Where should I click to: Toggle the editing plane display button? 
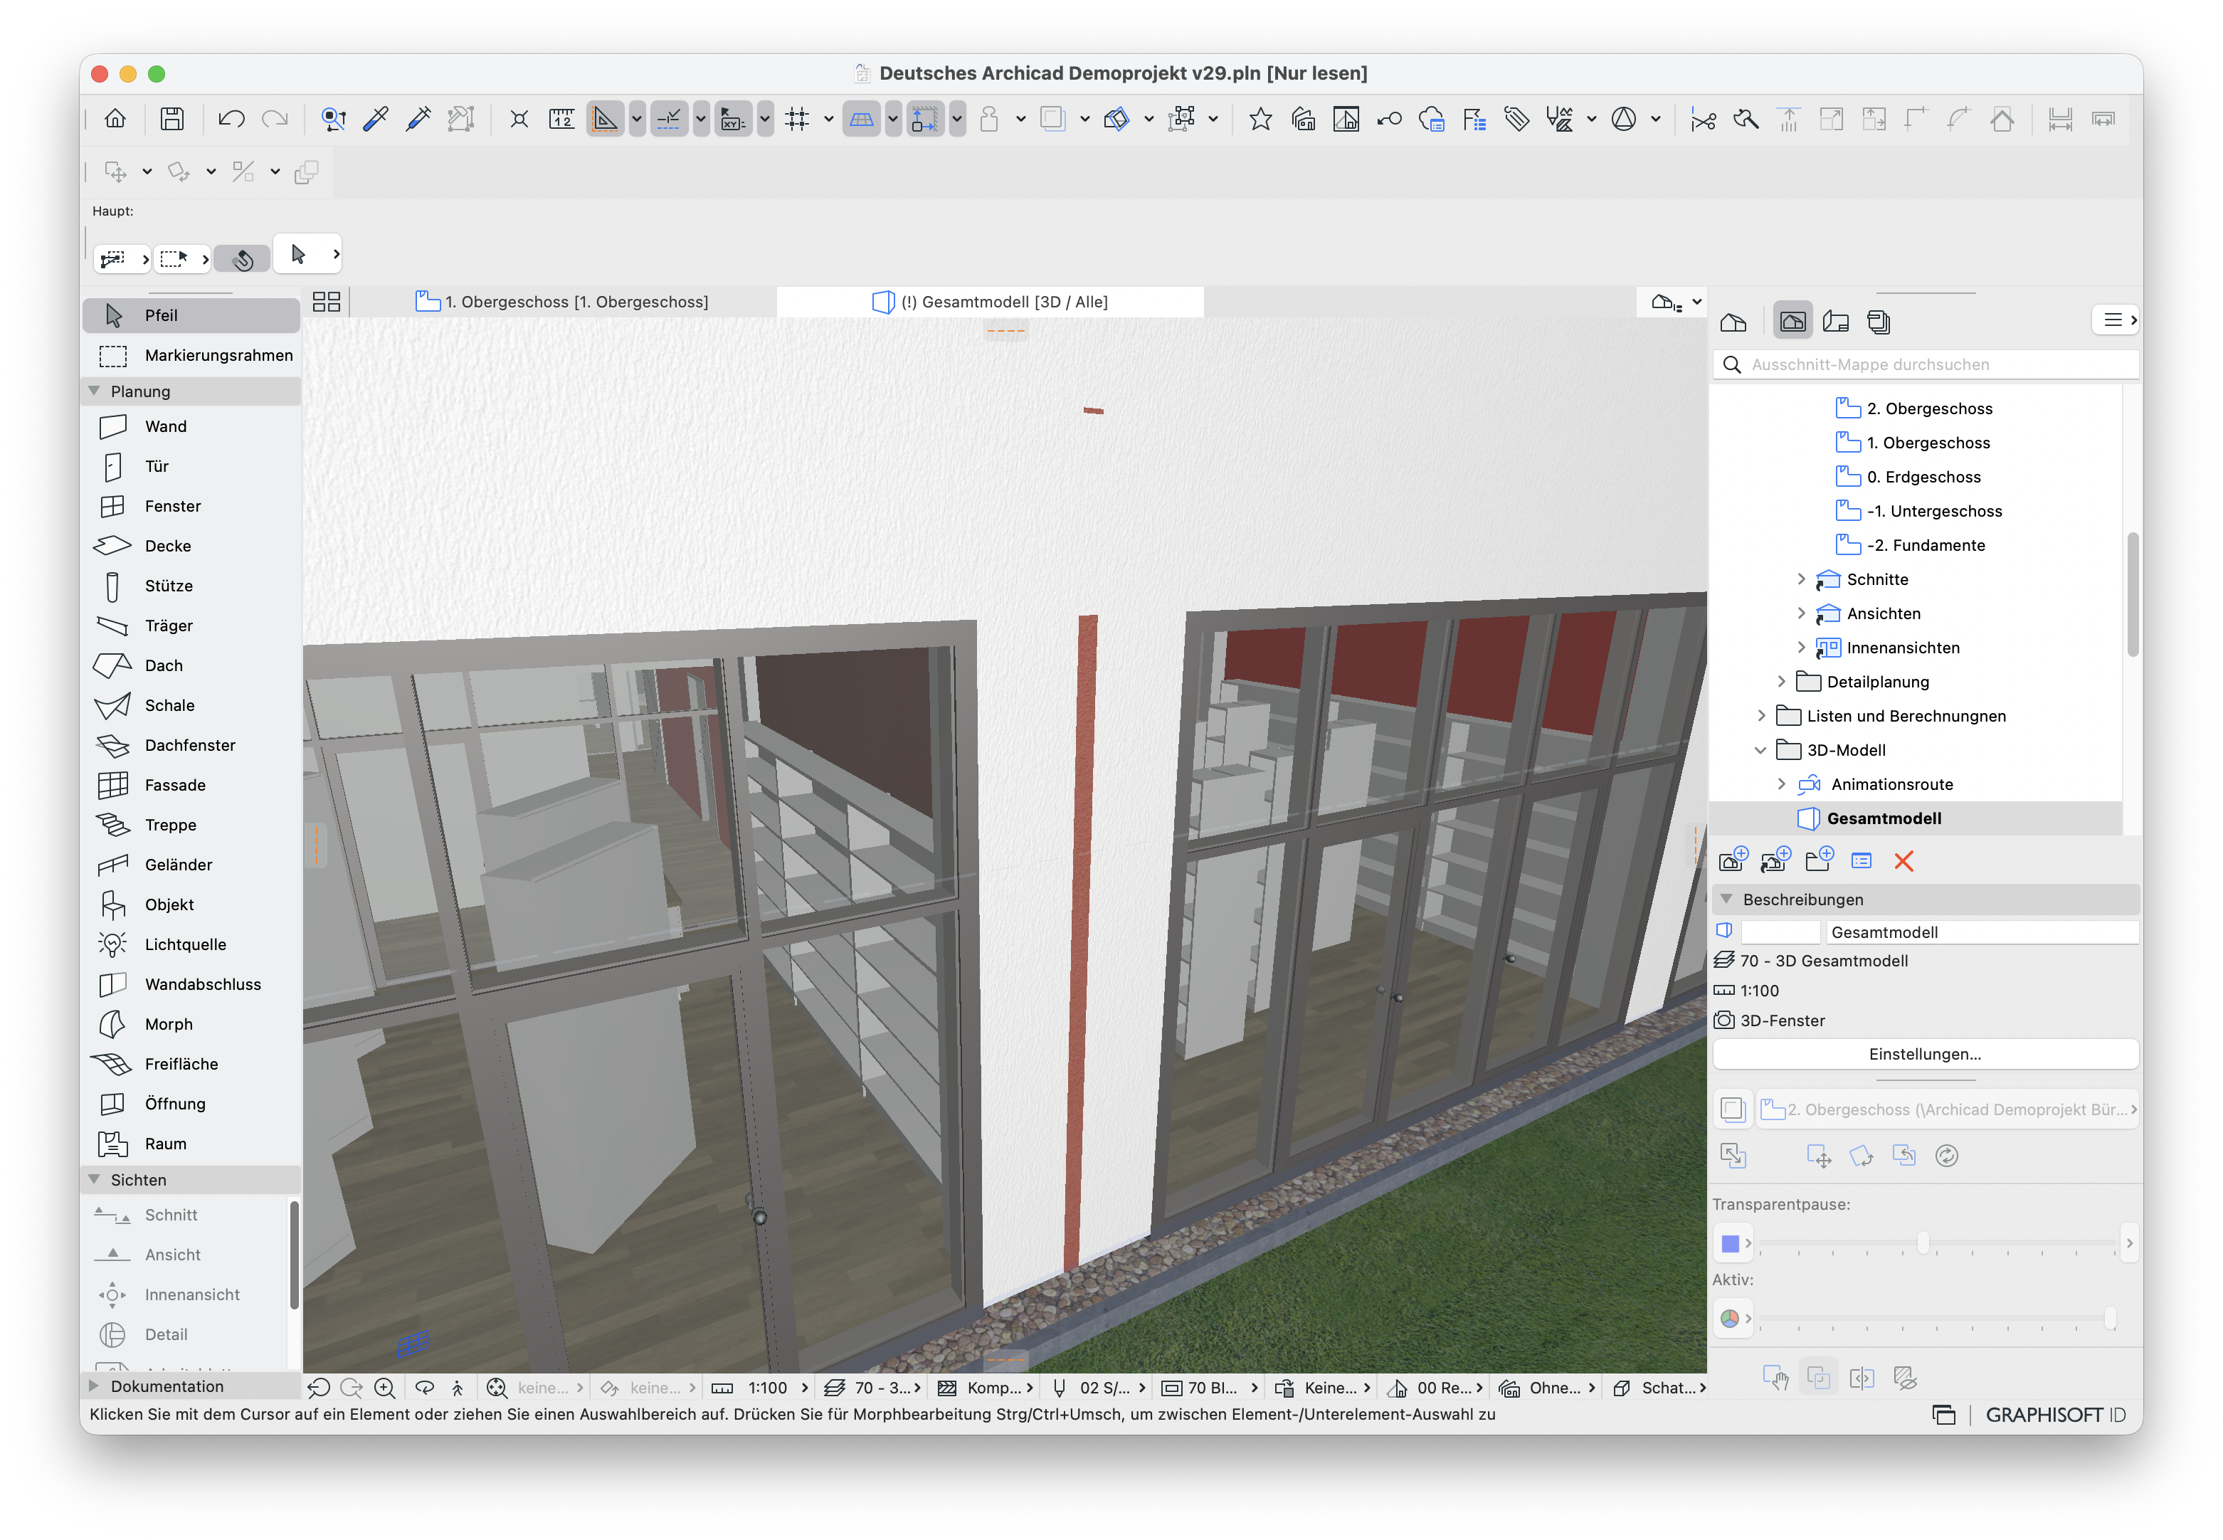click(x=862, y=119)
